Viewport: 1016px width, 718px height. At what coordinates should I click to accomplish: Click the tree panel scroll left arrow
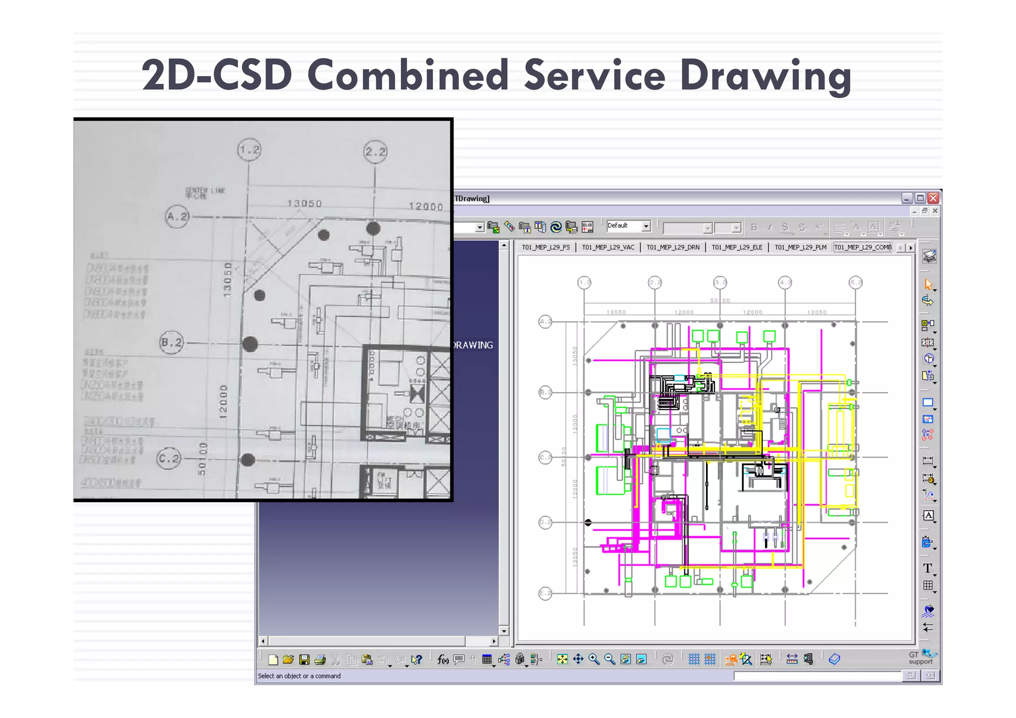coord(263,641)
